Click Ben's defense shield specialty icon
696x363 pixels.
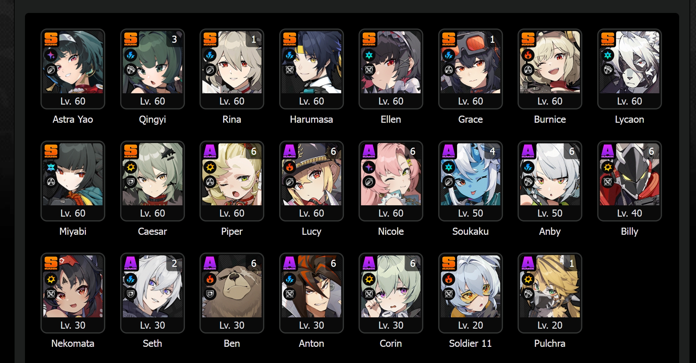[210, 294]
